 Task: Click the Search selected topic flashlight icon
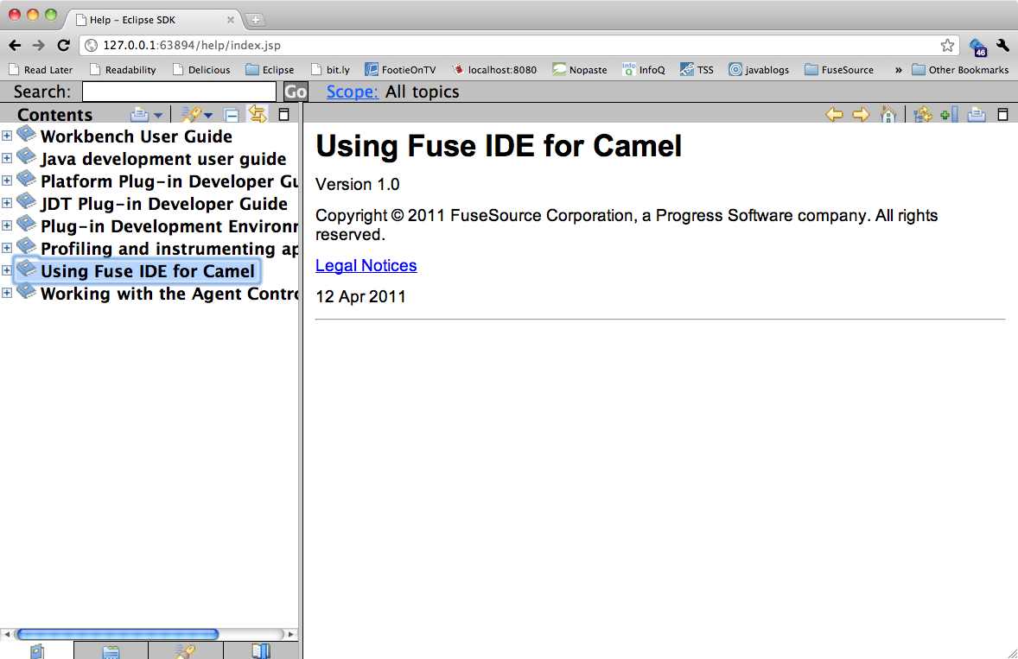(190, 115)
